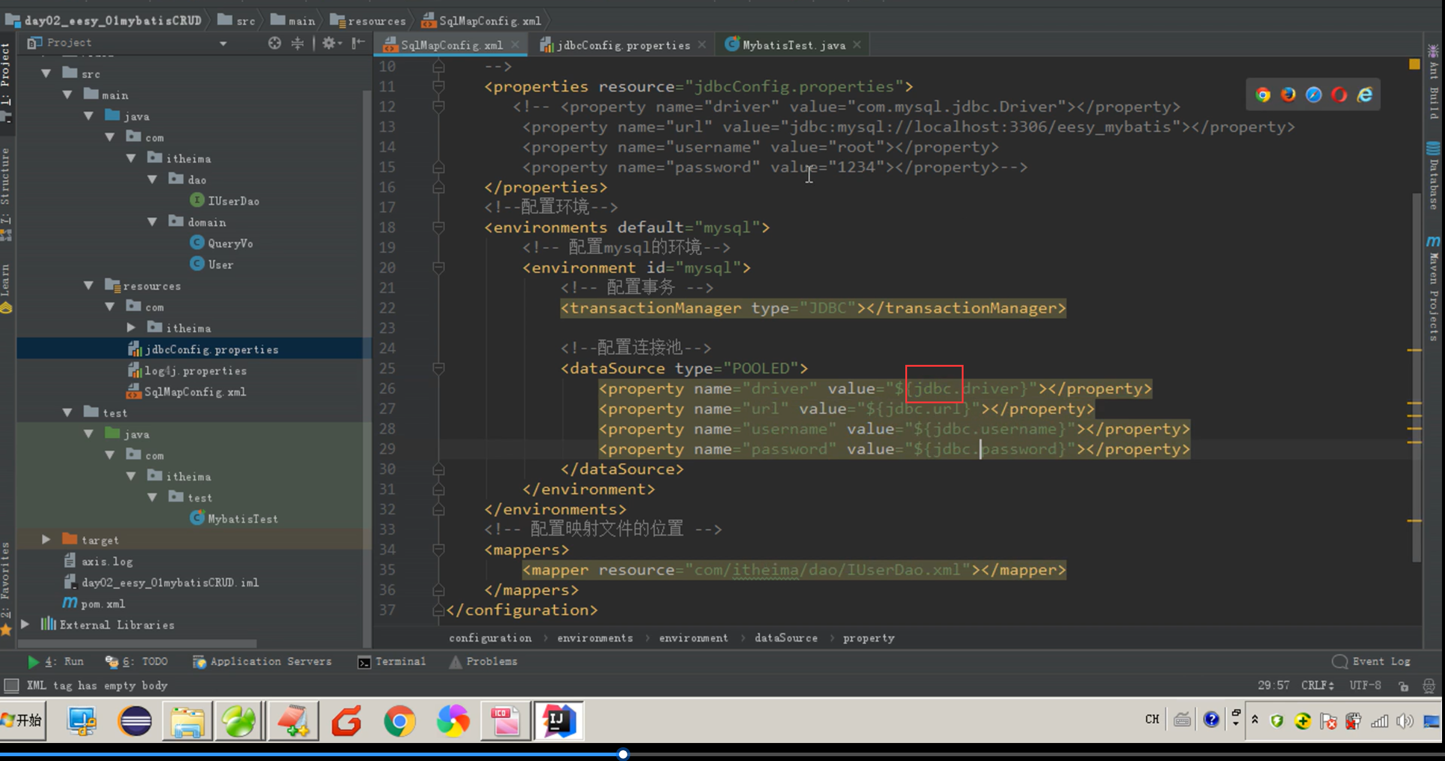Open the Project view dropdown

pos(223,43)
